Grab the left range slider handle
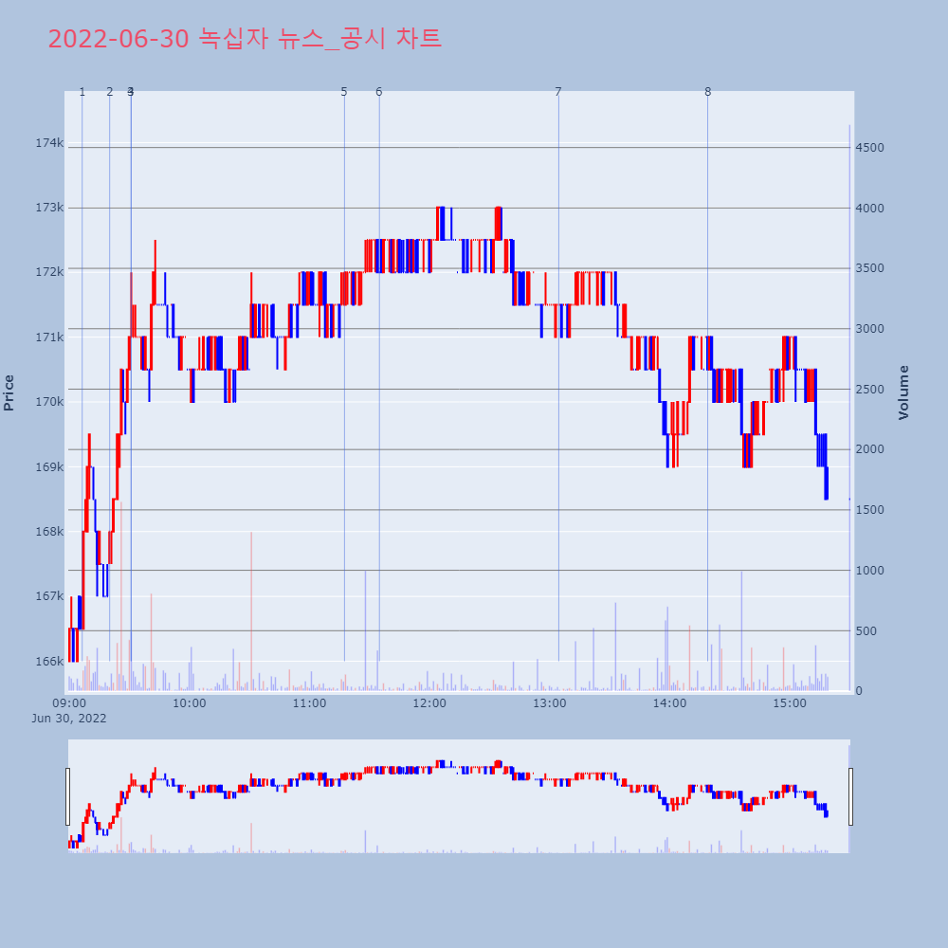 (67, 796)
